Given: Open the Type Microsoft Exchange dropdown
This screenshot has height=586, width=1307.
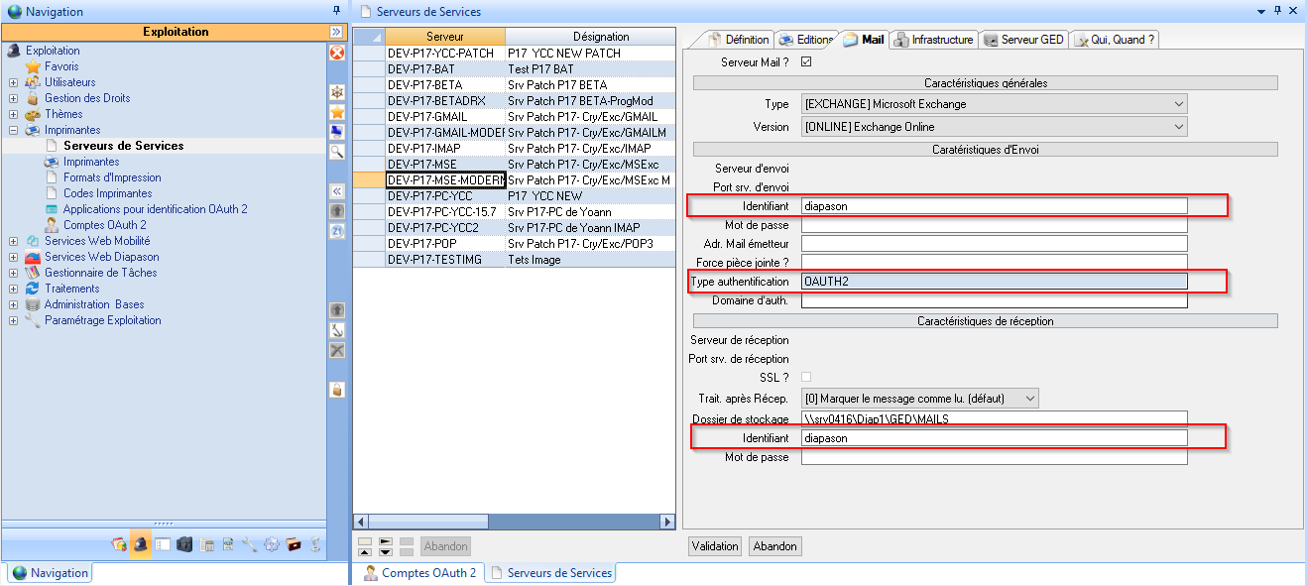Looking at the screenshot, I should pos(1178,104).
